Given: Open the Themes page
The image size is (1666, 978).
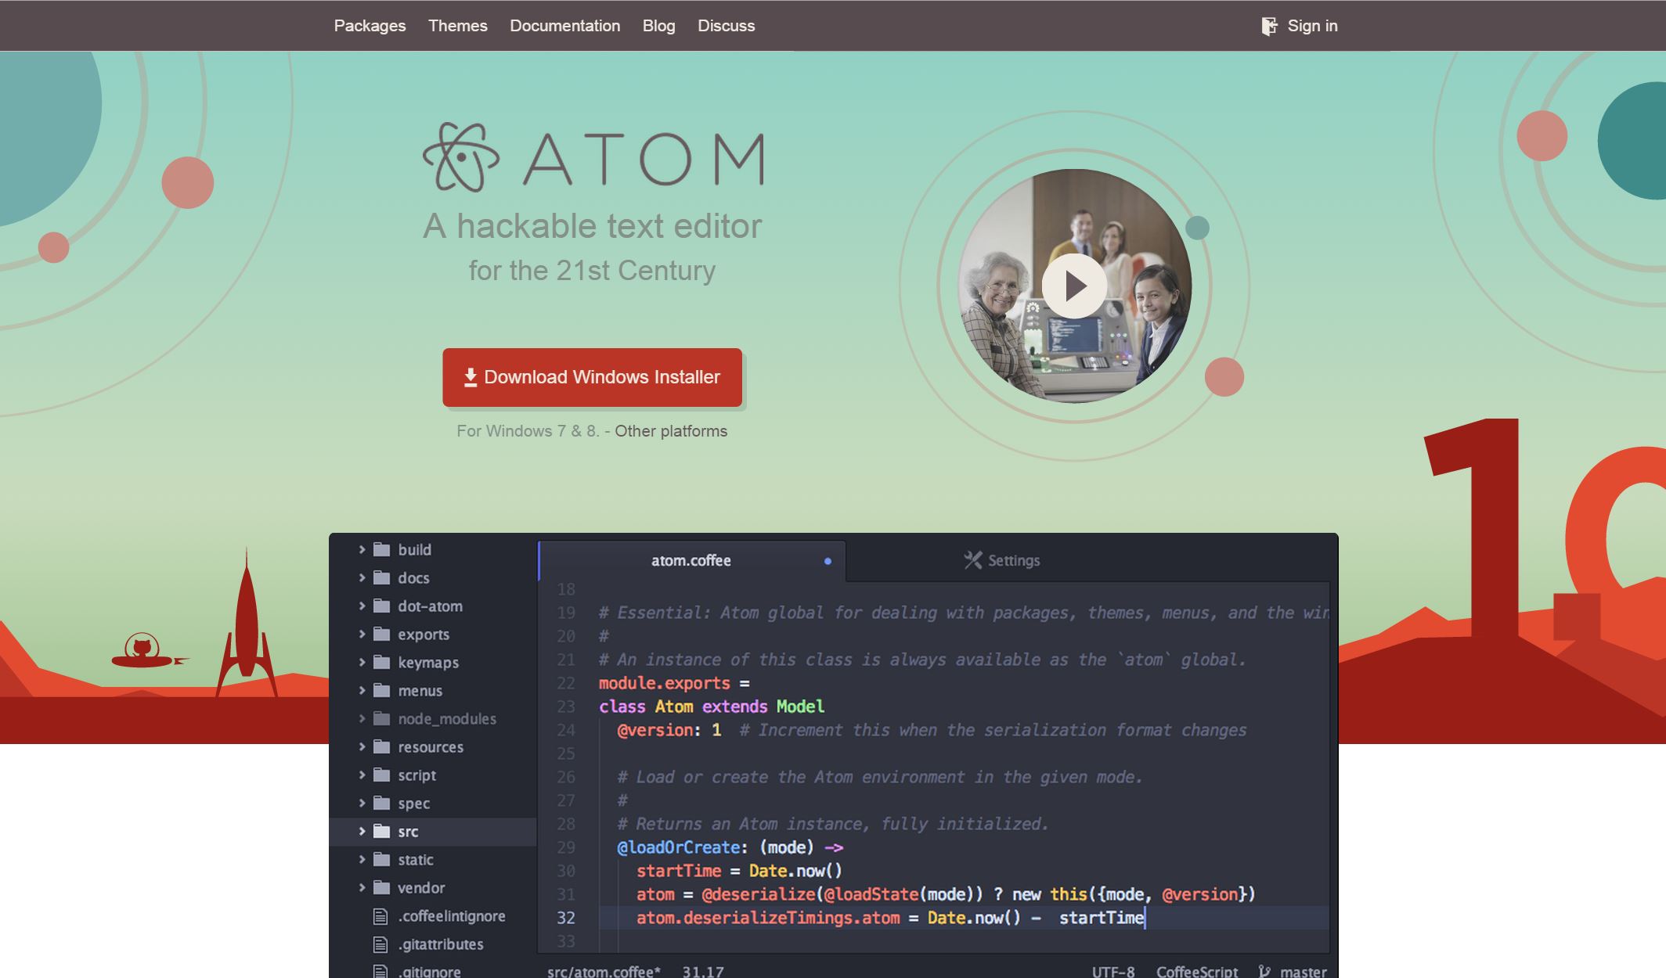Looking at the screenshot, I should 457,26.
